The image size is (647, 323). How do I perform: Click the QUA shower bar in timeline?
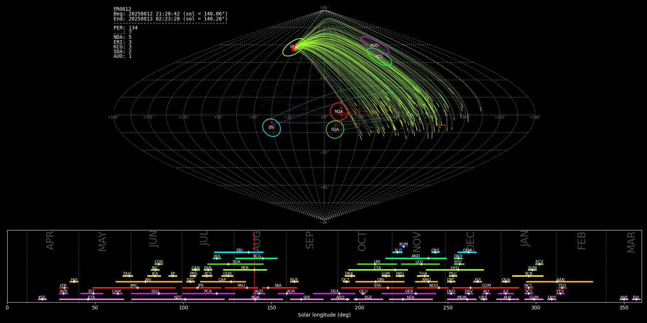click(506, 282)
